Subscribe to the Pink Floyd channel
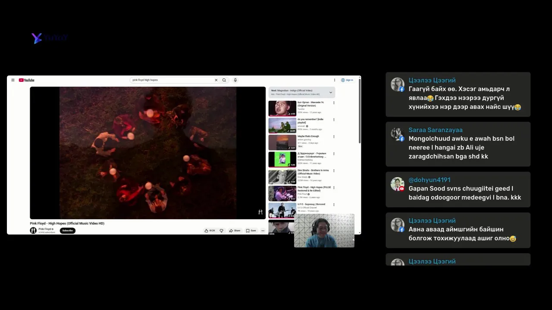This screenshot has width=552, height=310. tap(67, 230)
